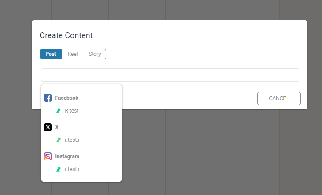Choose the r.test.r Instagram account
Viewport: 322px width, 195px height.
(81, 169)
